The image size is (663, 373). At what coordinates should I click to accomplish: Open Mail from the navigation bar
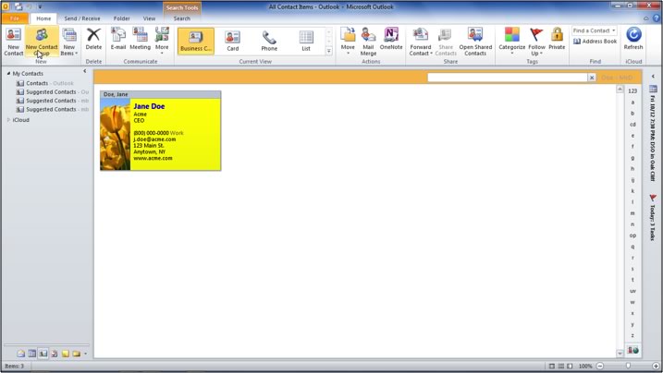20,354
